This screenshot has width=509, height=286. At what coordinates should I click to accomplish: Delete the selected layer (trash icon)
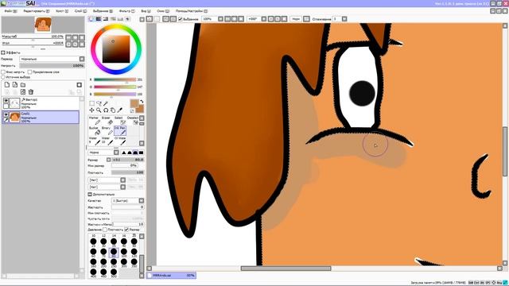point(31,92)
